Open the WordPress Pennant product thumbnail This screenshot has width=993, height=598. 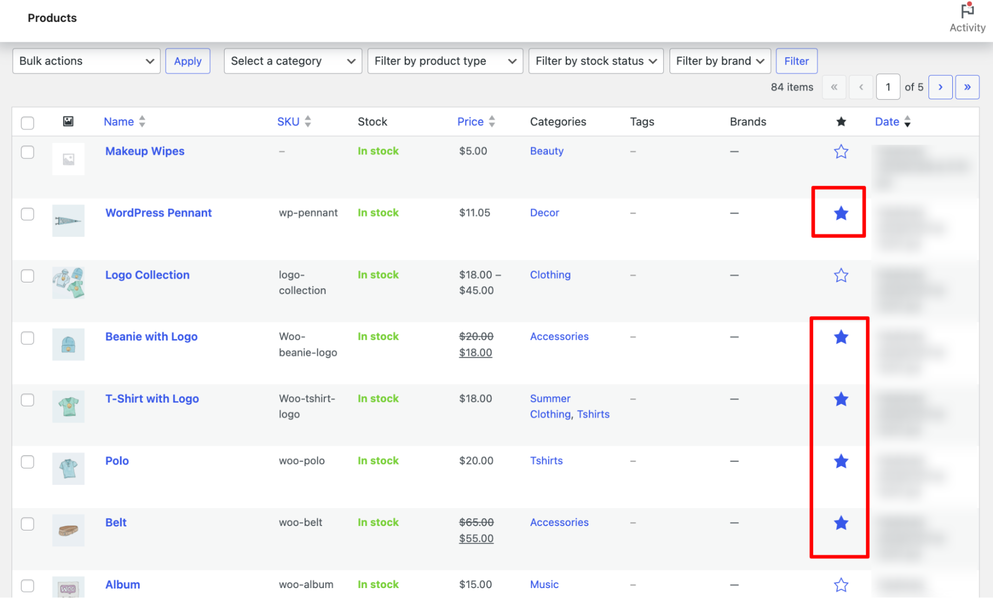pos(68,221)
